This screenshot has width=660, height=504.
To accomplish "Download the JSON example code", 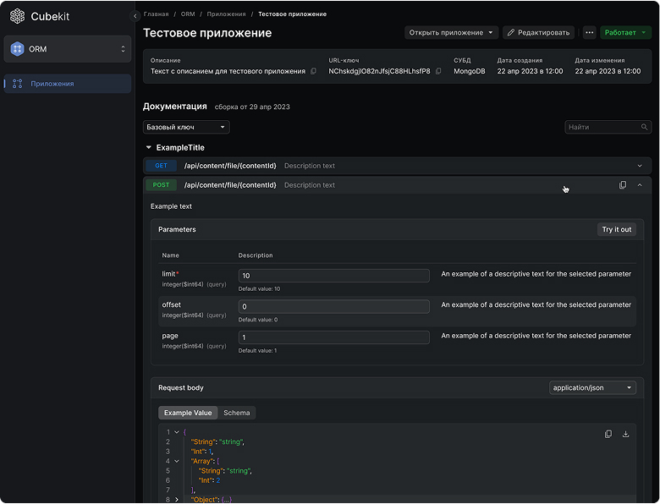I will tap(626, 434).
